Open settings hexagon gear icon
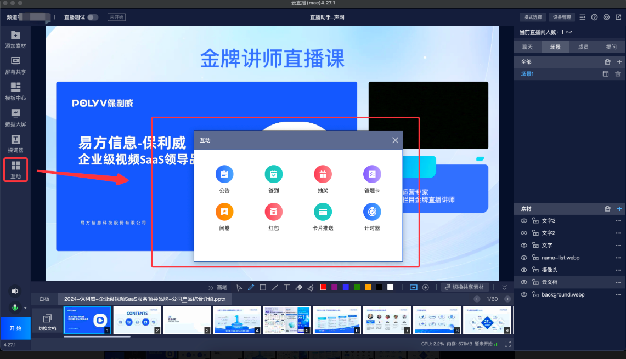Screen dimensions: 626x359 point(606,17)
